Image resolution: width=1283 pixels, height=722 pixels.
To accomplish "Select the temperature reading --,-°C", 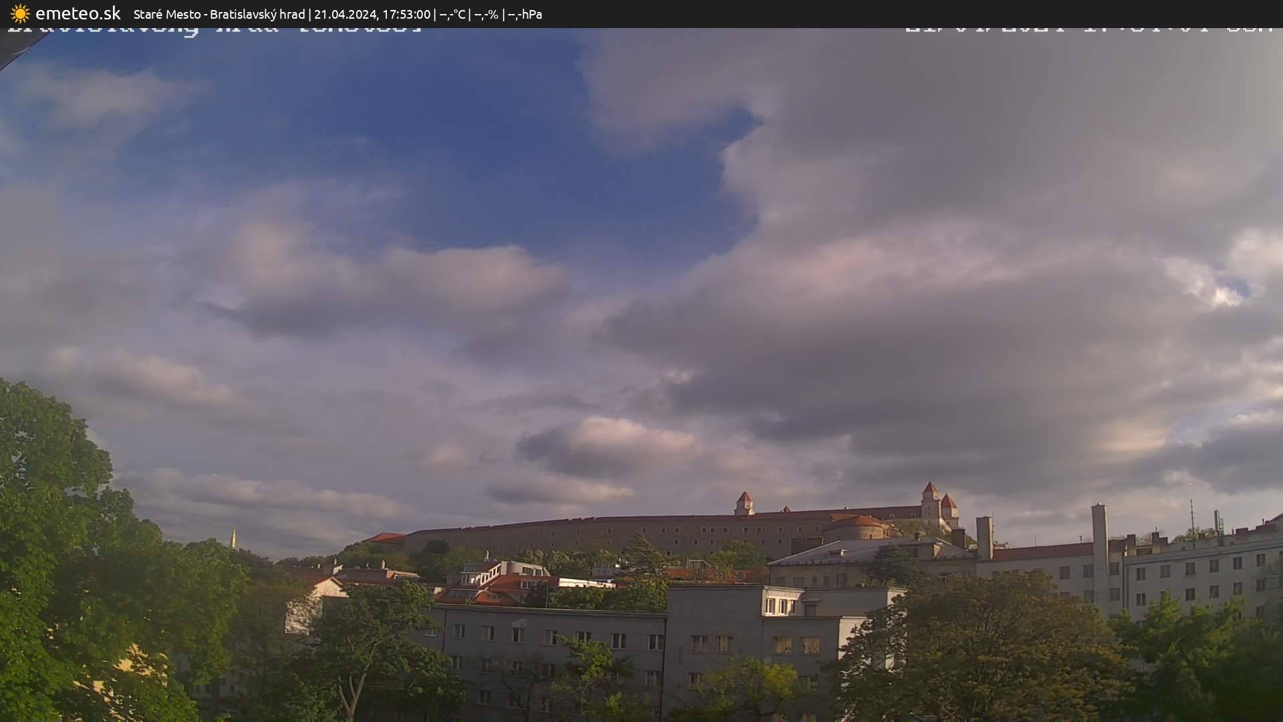I will click(452, 13).
